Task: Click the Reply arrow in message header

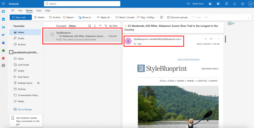Action: 206,39
